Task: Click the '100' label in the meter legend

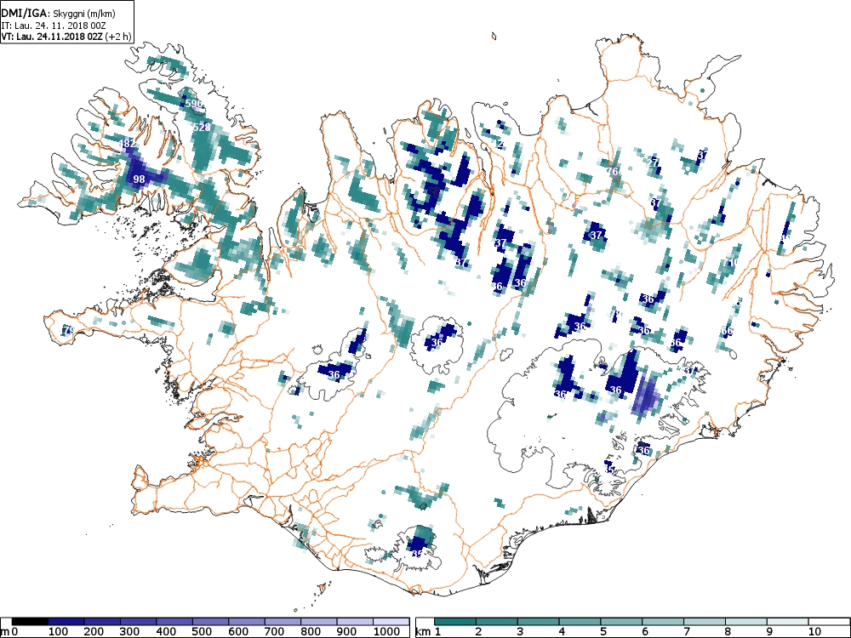Action: [x=58, y=632]
